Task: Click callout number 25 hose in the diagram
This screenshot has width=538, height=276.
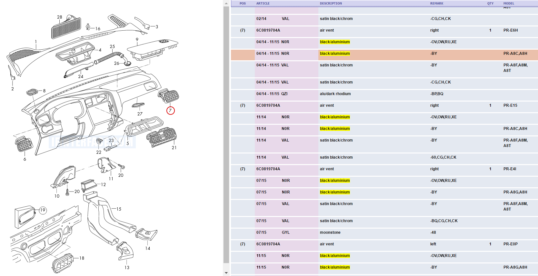Action: [112, 46]
